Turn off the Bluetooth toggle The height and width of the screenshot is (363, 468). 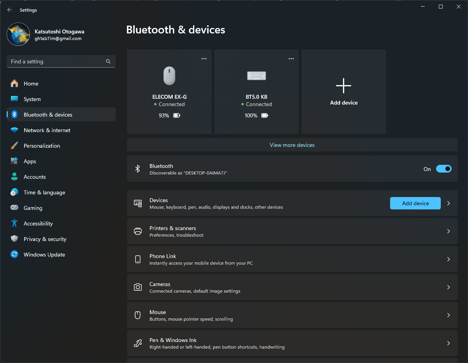pyautogui.click(x=444, y=169)
